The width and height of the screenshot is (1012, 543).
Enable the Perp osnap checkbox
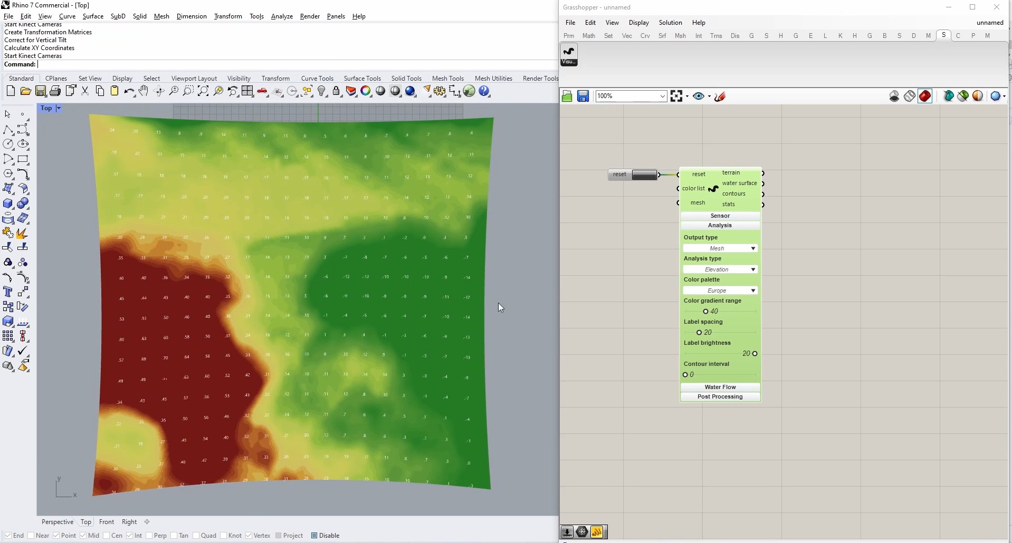(149, 536)
